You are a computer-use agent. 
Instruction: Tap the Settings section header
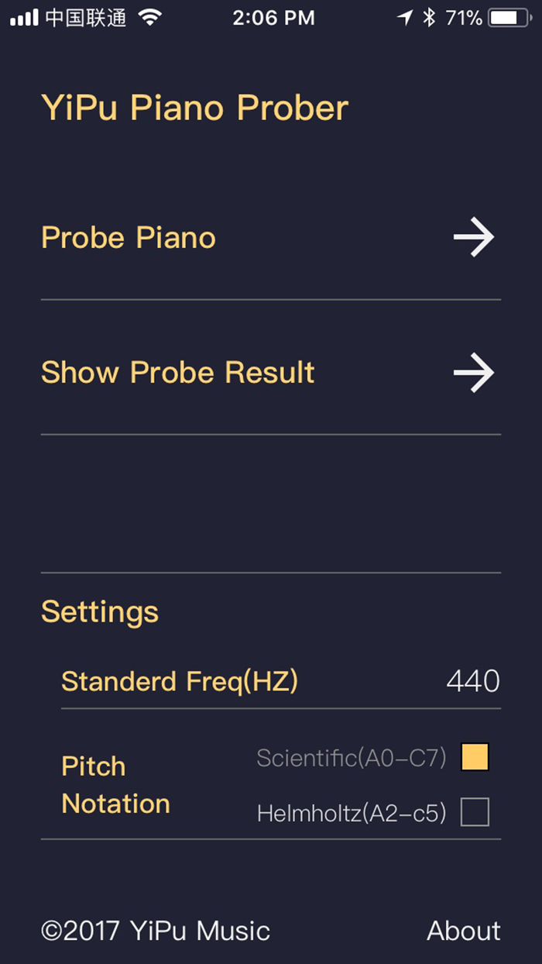(x=99, y=611)
